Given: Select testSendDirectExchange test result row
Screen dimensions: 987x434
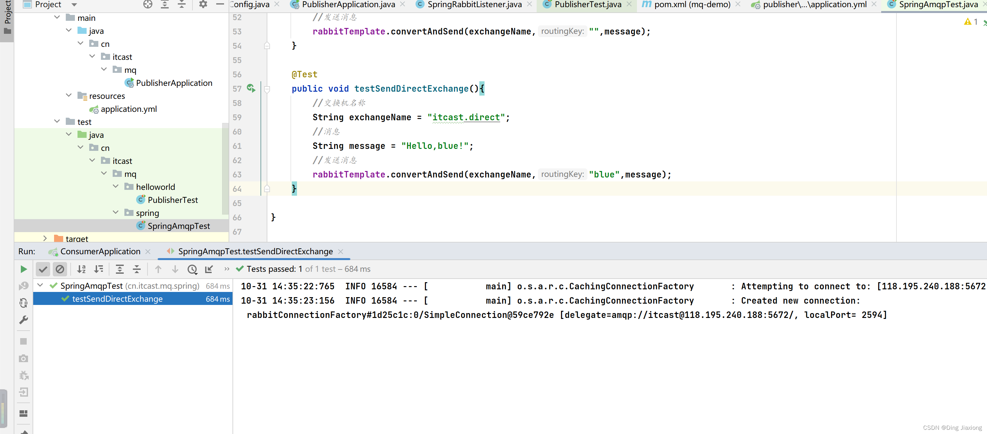Looking at the screenshot, I should tap(133, 299).
